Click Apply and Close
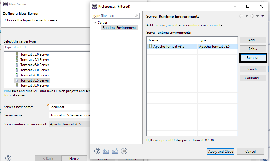Screen dimensions: 270x161 (220, 151)
